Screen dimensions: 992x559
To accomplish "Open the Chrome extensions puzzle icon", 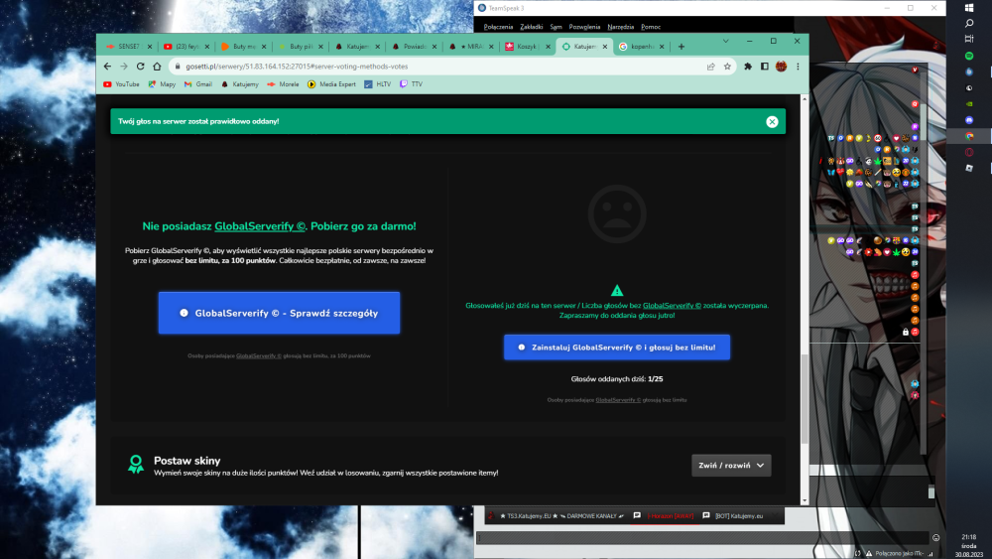I will pyautogui.click(x=748, y=67).
